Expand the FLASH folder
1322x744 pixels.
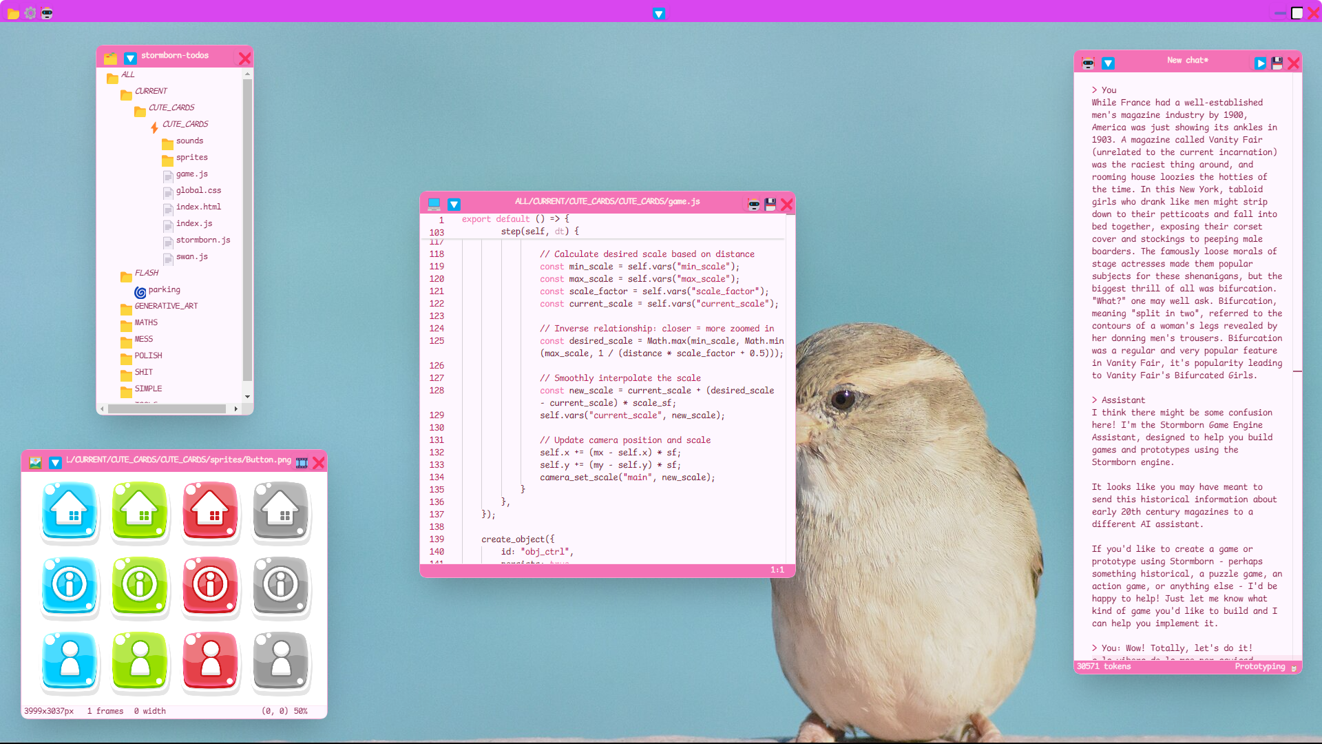point(140,273)
